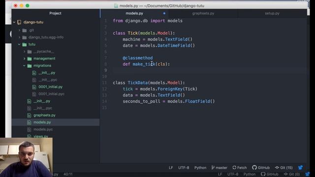
Task: Open views.py in the project tree
Action: point(41,136)
